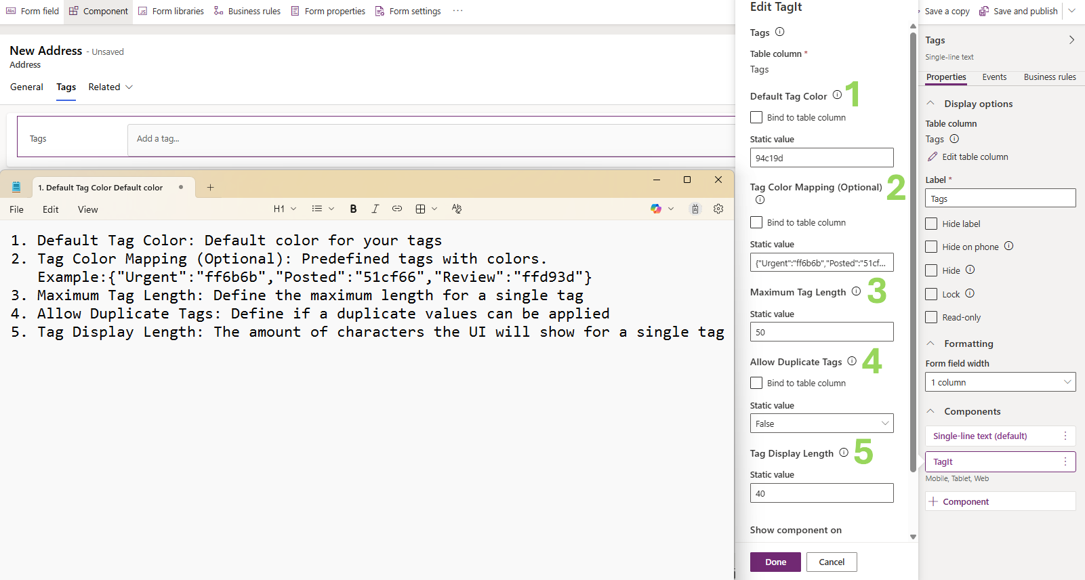Switch to the General form tab
This screenshot has height=580, width=1085.
[x=26, y=87]
